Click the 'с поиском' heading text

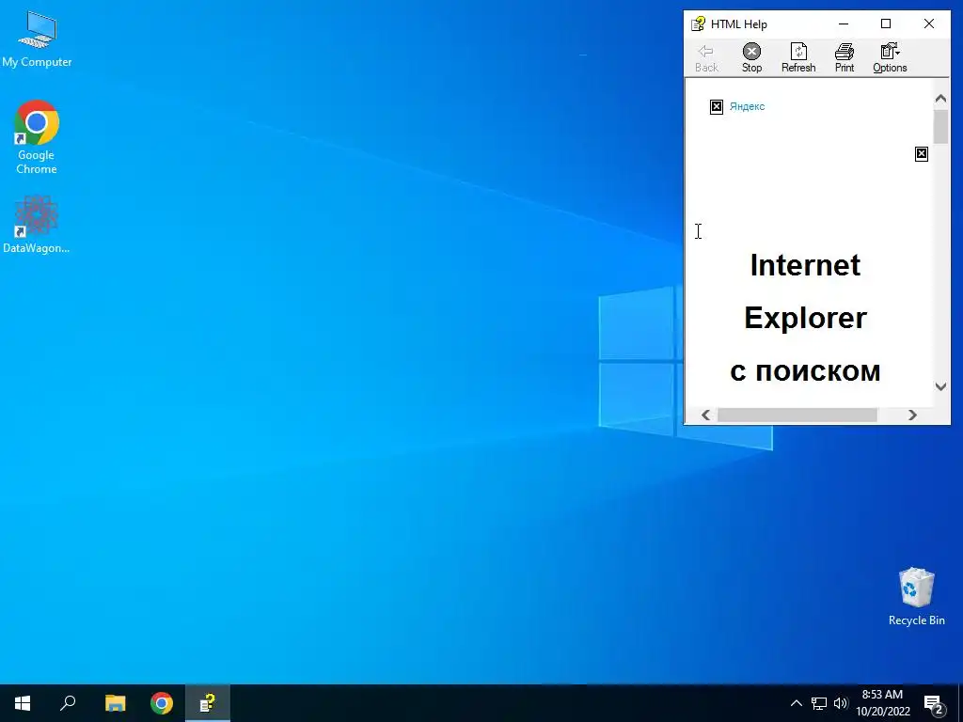point(805,371)
